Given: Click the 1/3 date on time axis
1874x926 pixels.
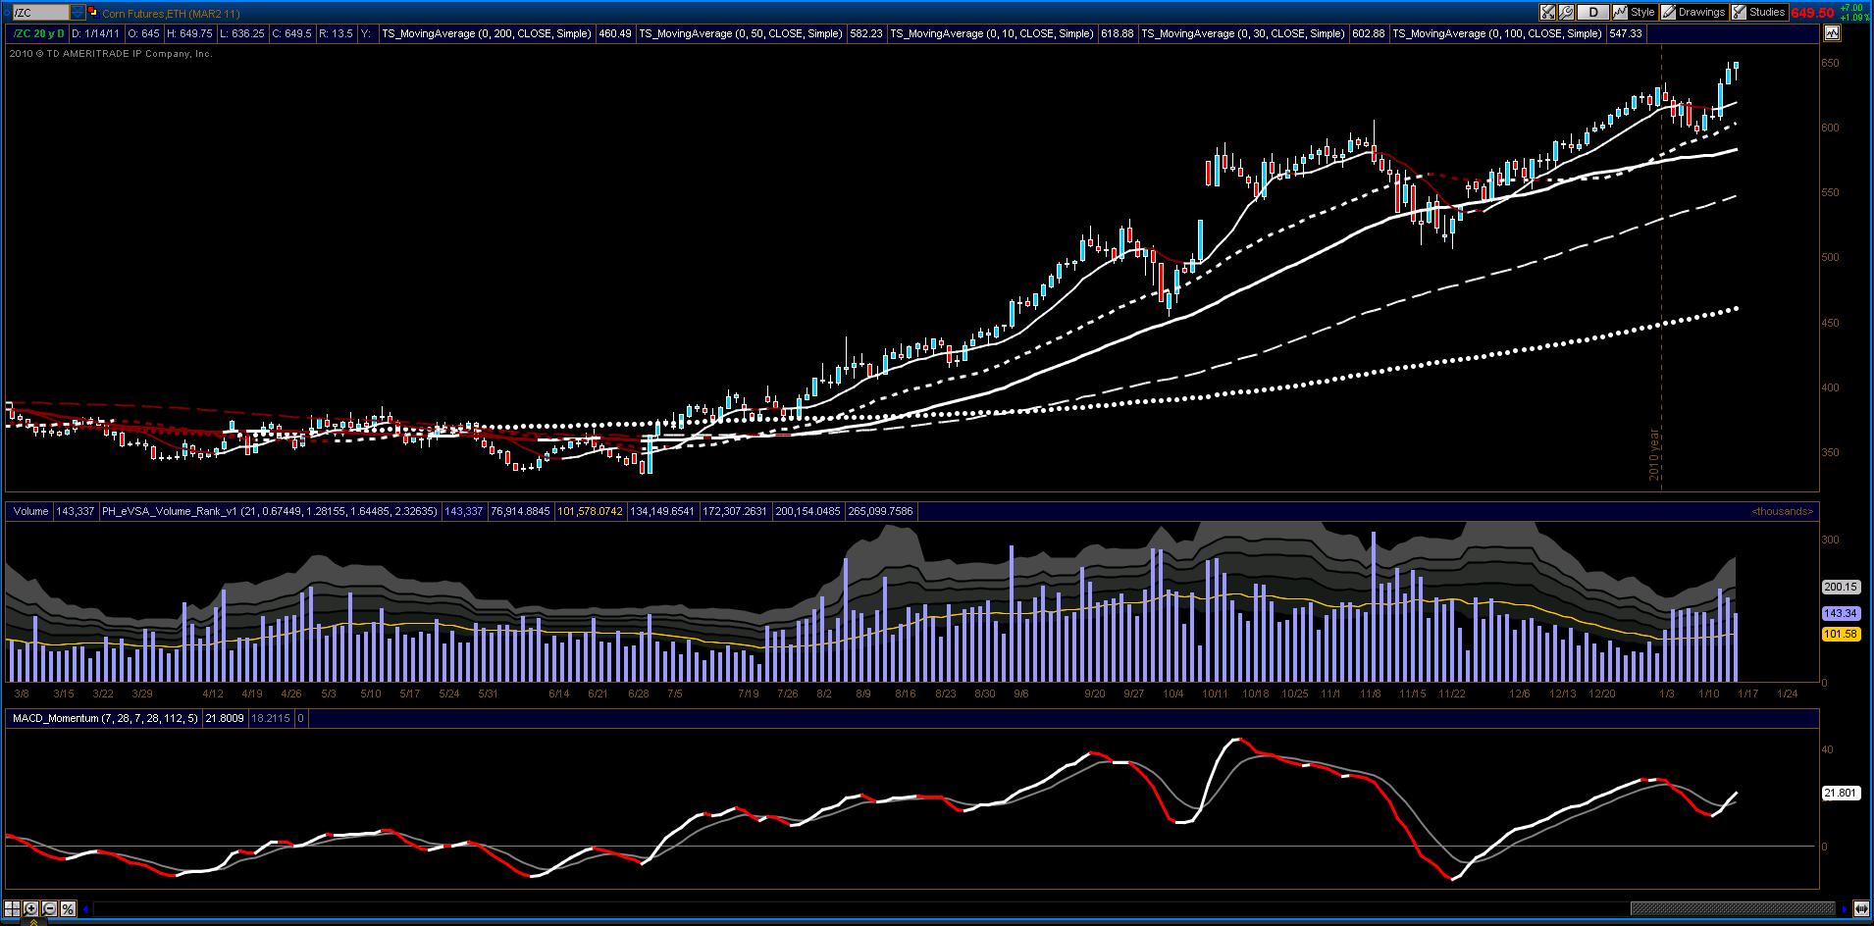Looking at the screenshot, I should pos(1666,694).
